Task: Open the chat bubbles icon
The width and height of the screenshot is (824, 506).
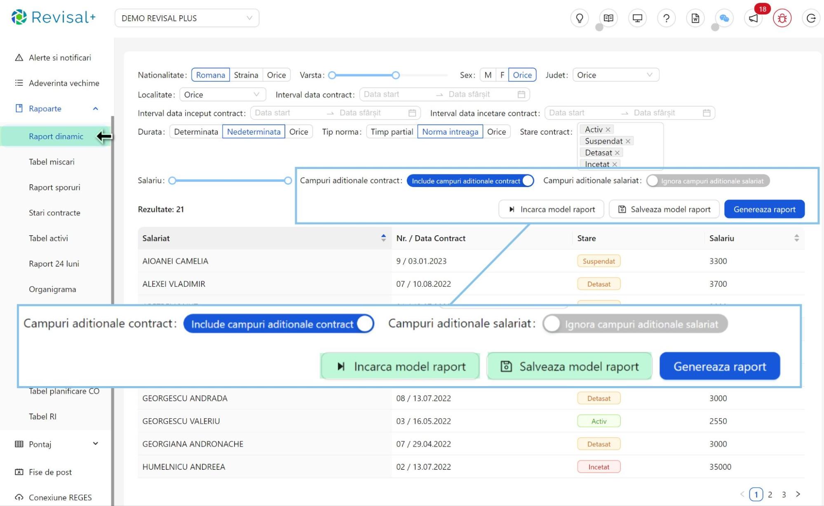Action: (x=724, y=18)
